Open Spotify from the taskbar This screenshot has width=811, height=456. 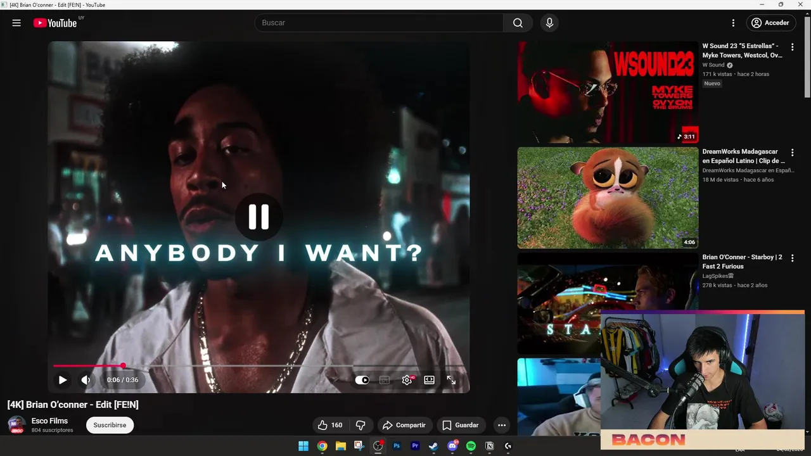pos(471,446)
